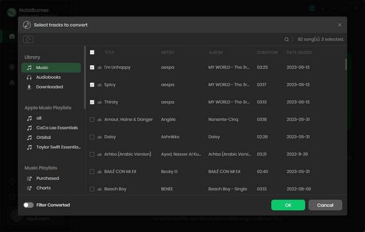Sort tracks by the ALBUM column header
This screenshot has width=365, height=232.
(x=215, y=53)
